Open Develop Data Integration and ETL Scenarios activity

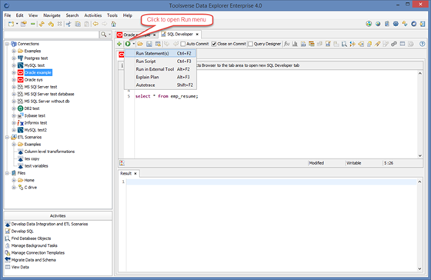pyautogui.click(x=49, y=224)
